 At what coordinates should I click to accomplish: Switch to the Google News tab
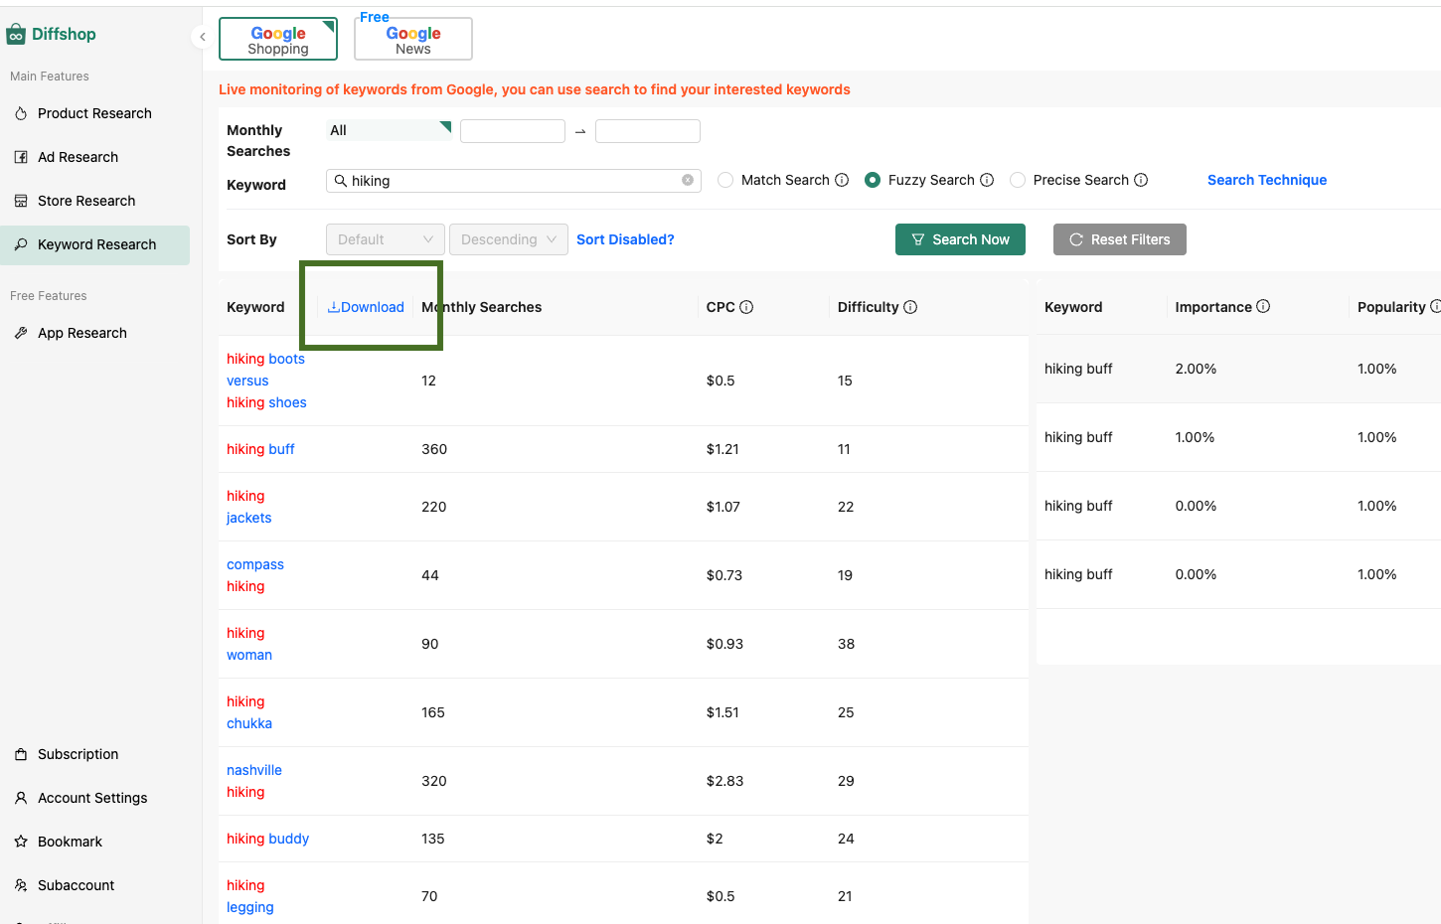412,38
